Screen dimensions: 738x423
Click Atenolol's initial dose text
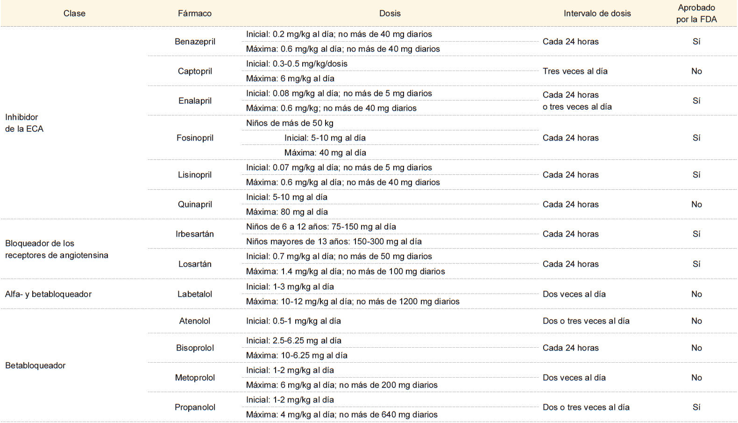coord(293,321)
